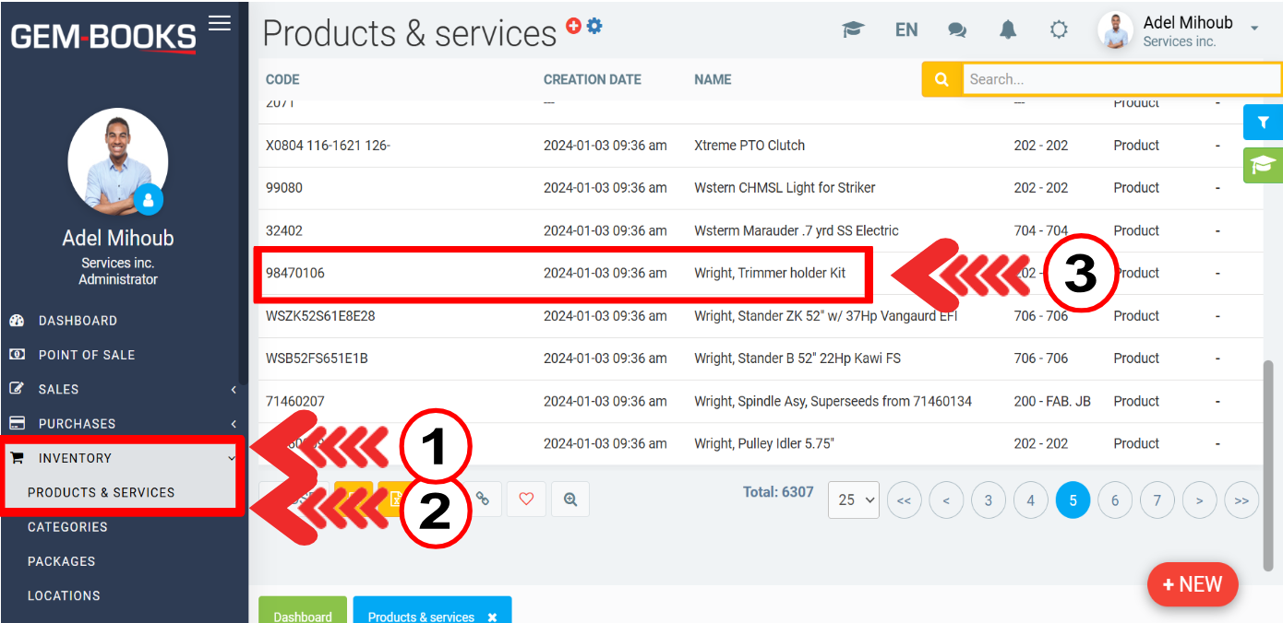Click into the Search field

1121,79
